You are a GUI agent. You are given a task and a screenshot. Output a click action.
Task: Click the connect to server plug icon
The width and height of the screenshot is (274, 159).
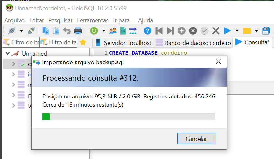pyautogui.click(x=12, y=31)
